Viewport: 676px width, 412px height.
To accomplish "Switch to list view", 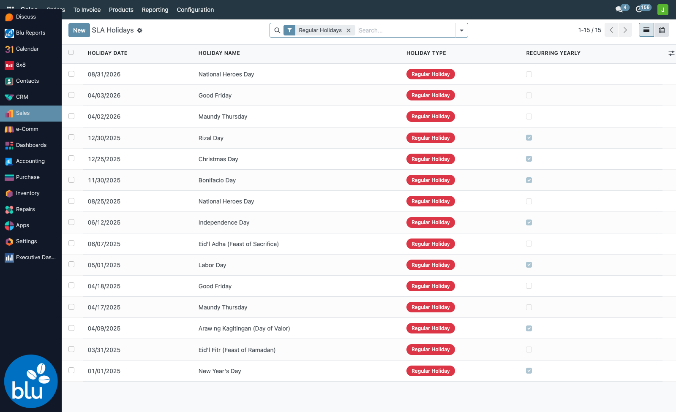I will [646, 30].
